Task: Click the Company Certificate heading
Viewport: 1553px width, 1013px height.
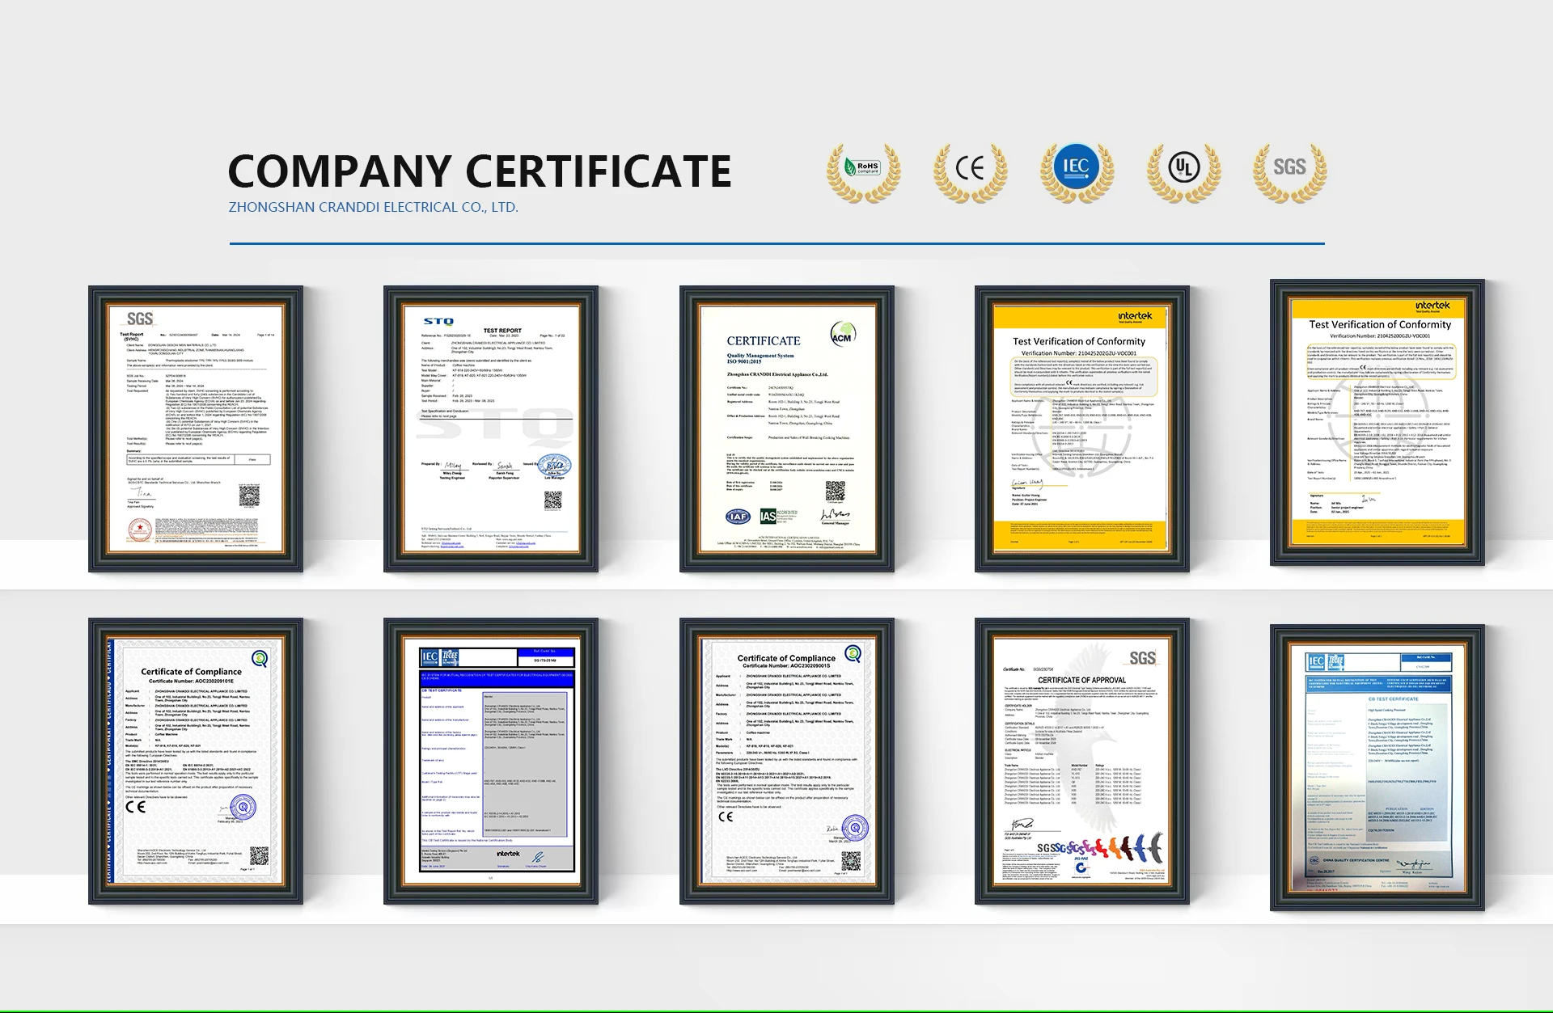Action: [x=479, y=171]
